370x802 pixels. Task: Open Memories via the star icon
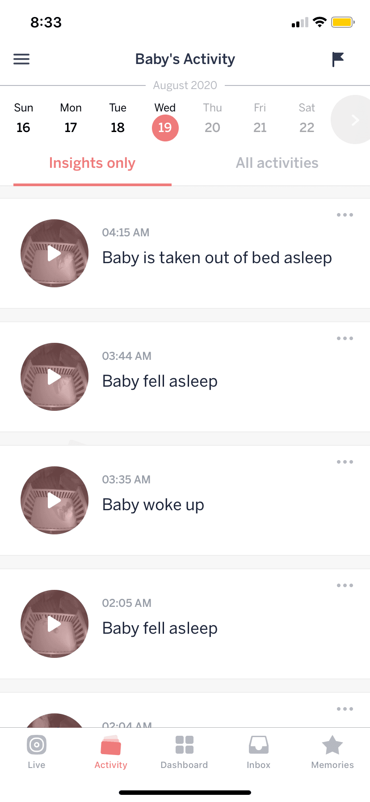[332, 752]
